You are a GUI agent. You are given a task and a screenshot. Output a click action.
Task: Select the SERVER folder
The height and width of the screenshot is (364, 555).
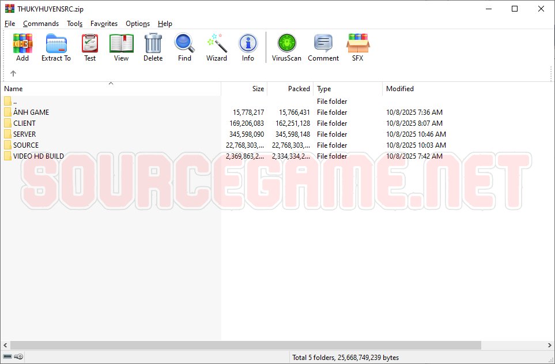pyautogui.click(x=25, y=134)
